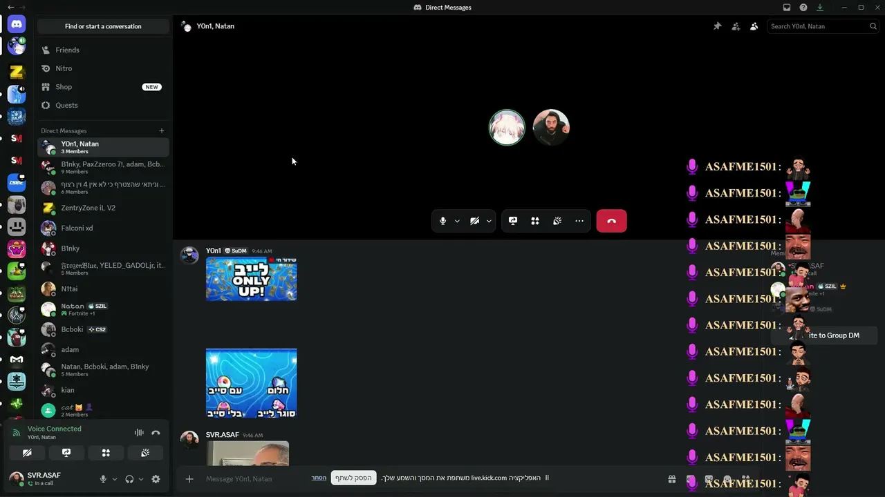Deafen using the headphones icon

click(x=129, y=479)
